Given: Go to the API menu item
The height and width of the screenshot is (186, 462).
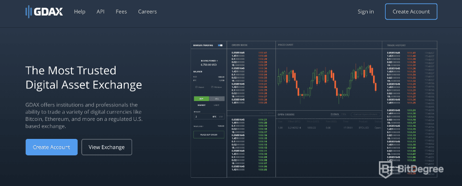Looking at the screenshot, I should [101, 12].
